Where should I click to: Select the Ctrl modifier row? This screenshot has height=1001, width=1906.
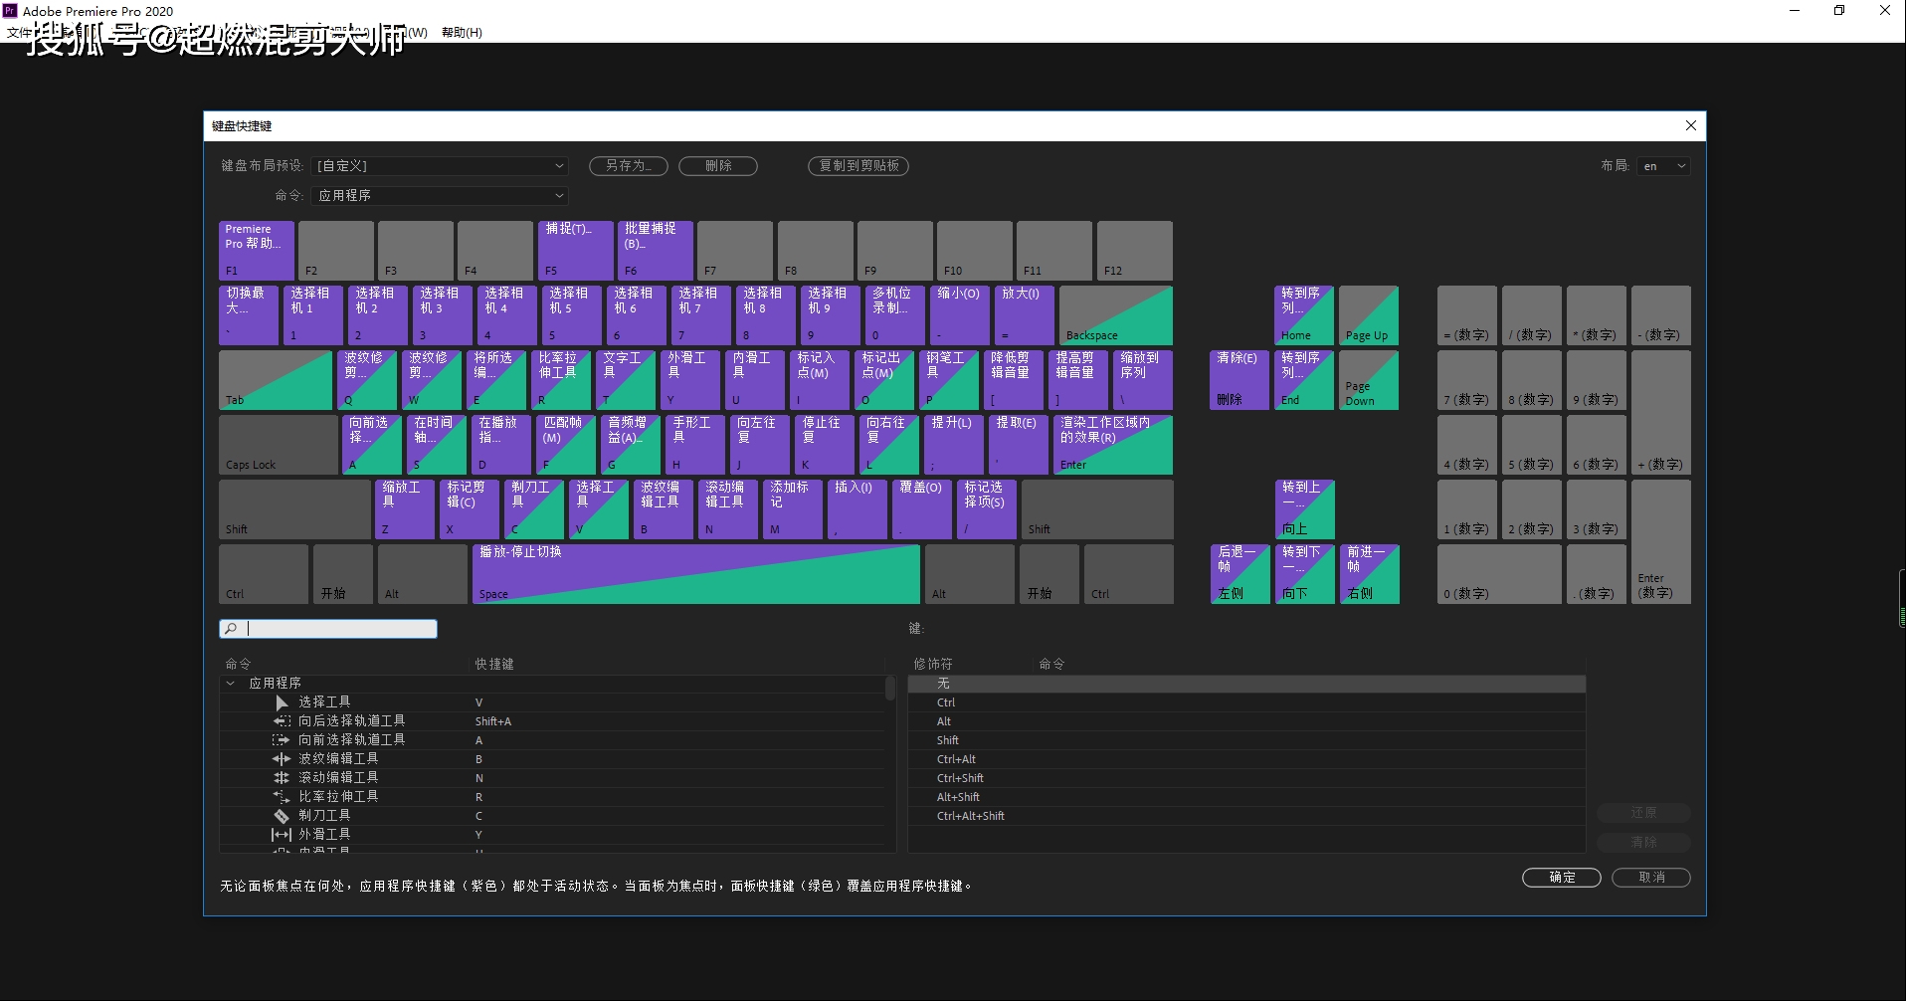point(1246,702)
